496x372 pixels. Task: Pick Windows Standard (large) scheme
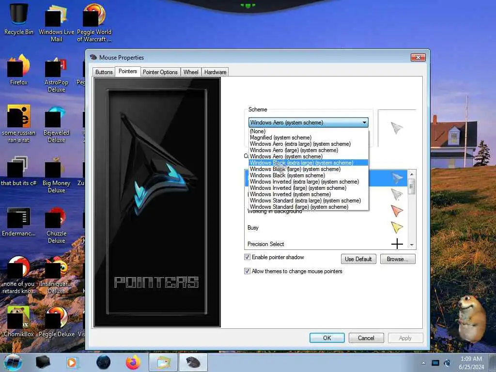pyautogui.click(x=309, y=207)
